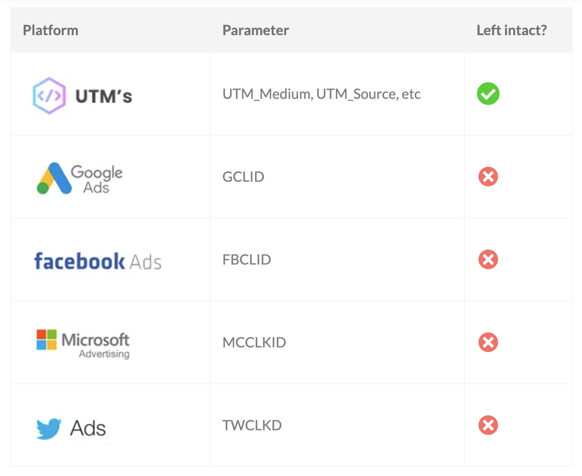582x476 pixels.
Task: Select the MCCLKID parameter cell
Action: coord(254,343)
